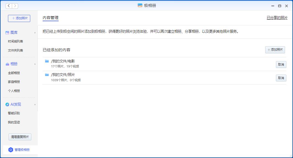Open 管理极相册 at sidebar bottom
This screenshot has height=158, width=293.
tap(20, 150)
